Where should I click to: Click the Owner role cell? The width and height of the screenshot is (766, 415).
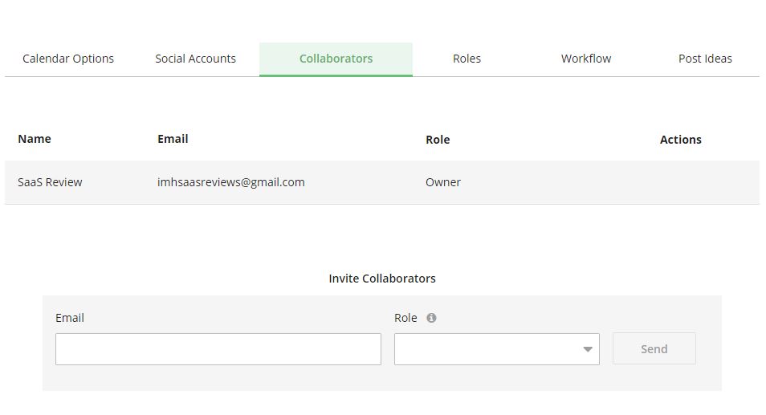(x=443, y=182)
